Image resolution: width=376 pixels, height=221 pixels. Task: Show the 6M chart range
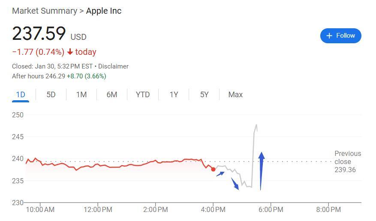click(112, 95)
